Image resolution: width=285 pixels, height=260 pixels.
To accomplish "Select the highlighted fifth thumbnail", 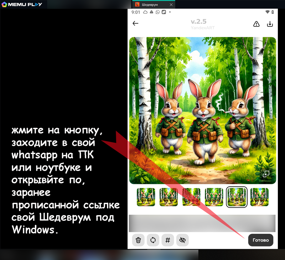I will coord(237,197).
